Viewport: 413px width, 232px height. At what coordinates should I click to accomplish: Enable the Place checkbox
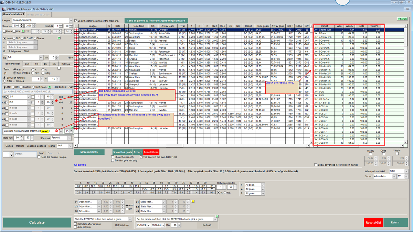coord(4,31)
